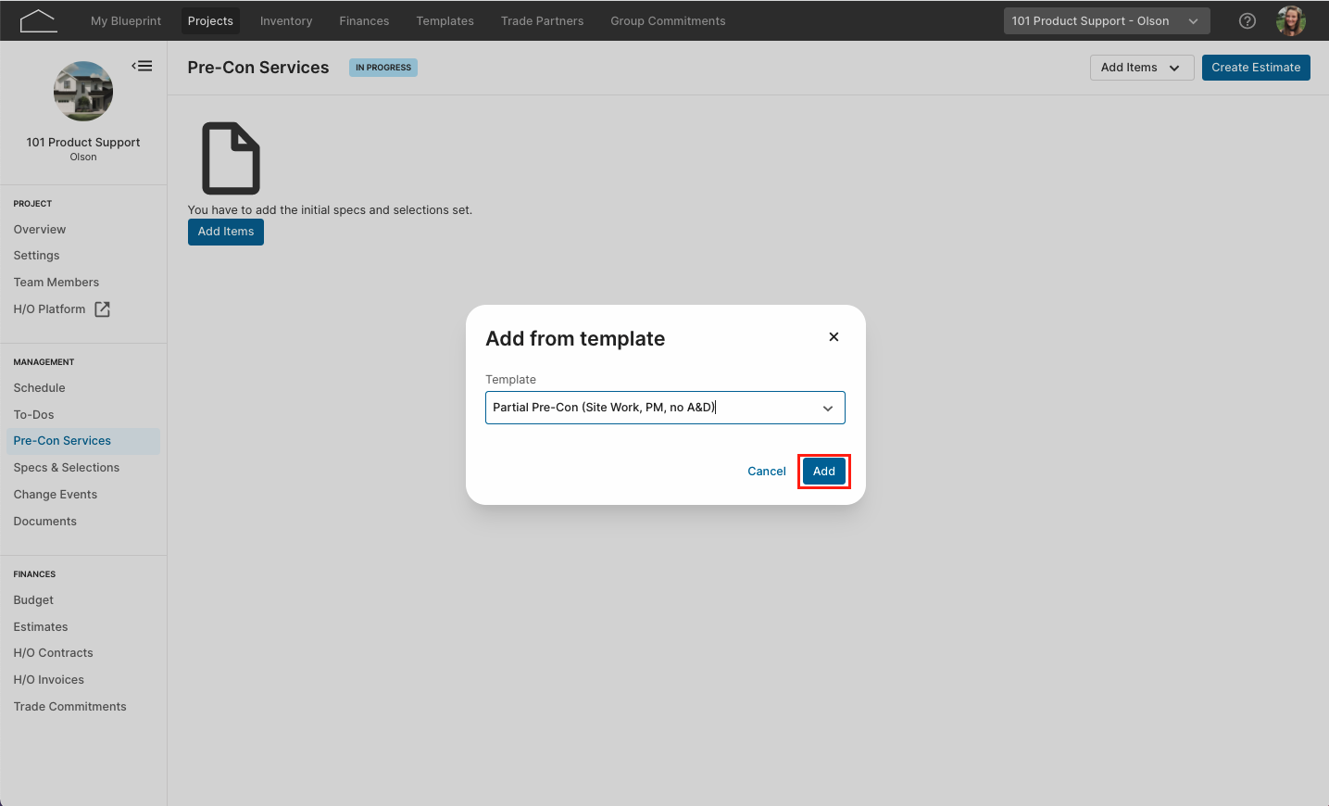
Task: Open Estimates in the sidebar
Action: [41, 627]
